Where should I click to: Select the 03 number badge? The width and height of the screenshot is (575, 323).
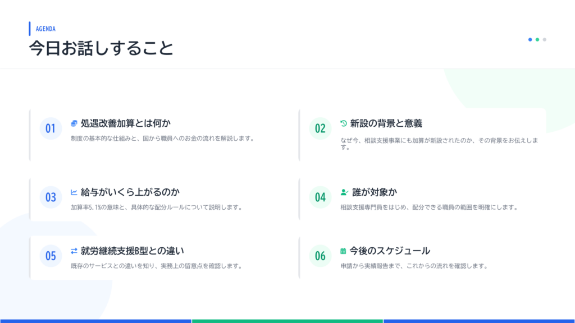51,197
